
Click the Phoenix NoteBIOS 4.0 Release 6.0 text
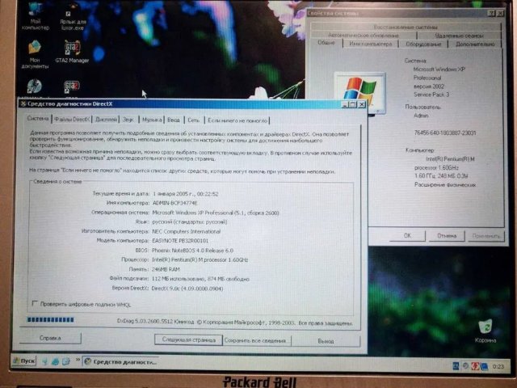tap(192, 251)
